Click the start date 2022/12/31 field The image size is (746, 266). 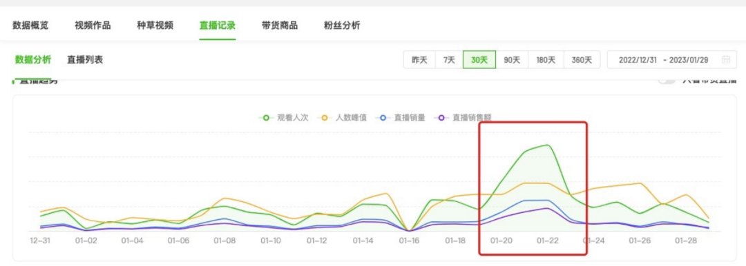[638, 60]
